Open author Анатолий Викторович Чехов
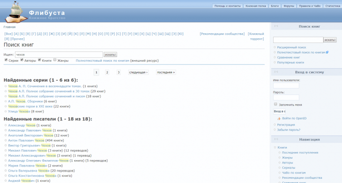Viewport: 342px width, 183px height. (30, 135)
